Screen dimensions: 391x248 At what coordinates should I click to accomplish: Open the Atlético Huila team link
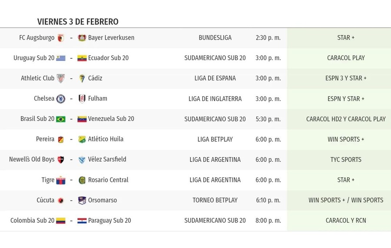coord(106,139)
